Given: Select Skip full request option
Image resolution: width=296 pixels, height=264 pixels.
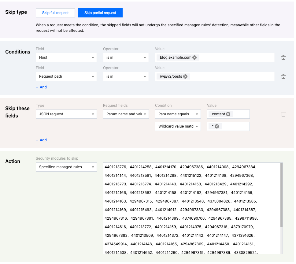Looking at the screenshot, I should (x=55, y=13).
